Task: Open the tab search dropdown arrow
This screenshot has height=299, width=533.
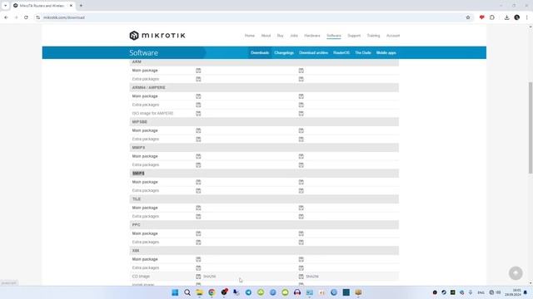Action: pos(5,6)
